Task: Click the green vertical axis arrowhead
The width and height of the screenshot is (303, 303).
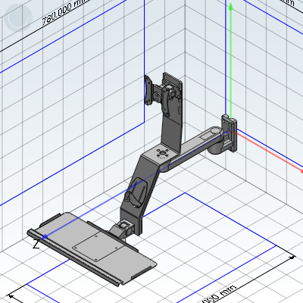Action: point(230,6)
